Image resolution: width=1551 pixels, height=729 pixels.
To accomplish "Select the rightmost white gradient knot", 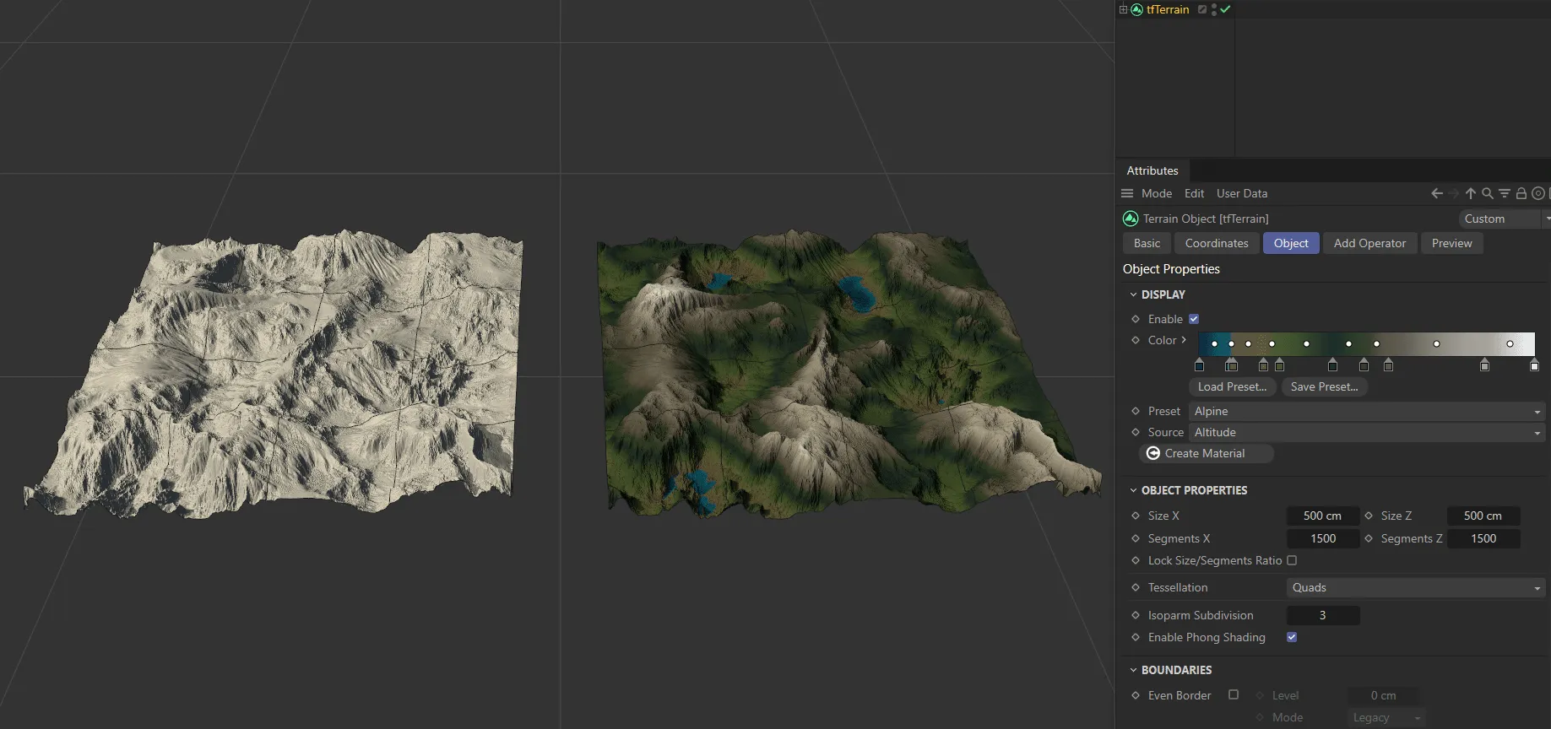I will 1535,365.
